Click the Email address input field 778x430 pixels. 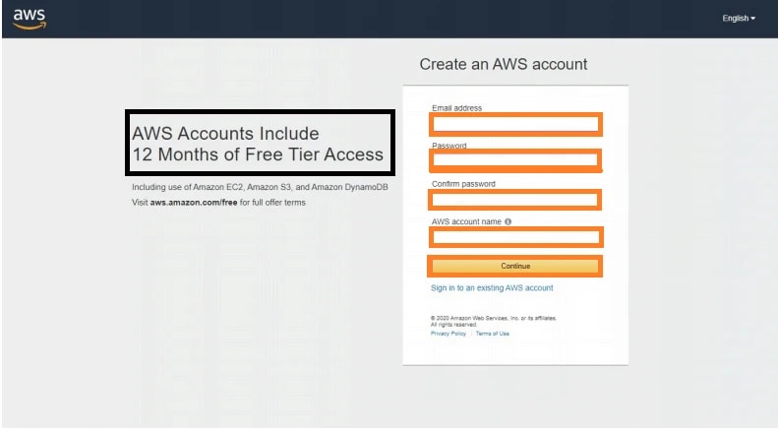pyautogui.click(x=515, y=124)
